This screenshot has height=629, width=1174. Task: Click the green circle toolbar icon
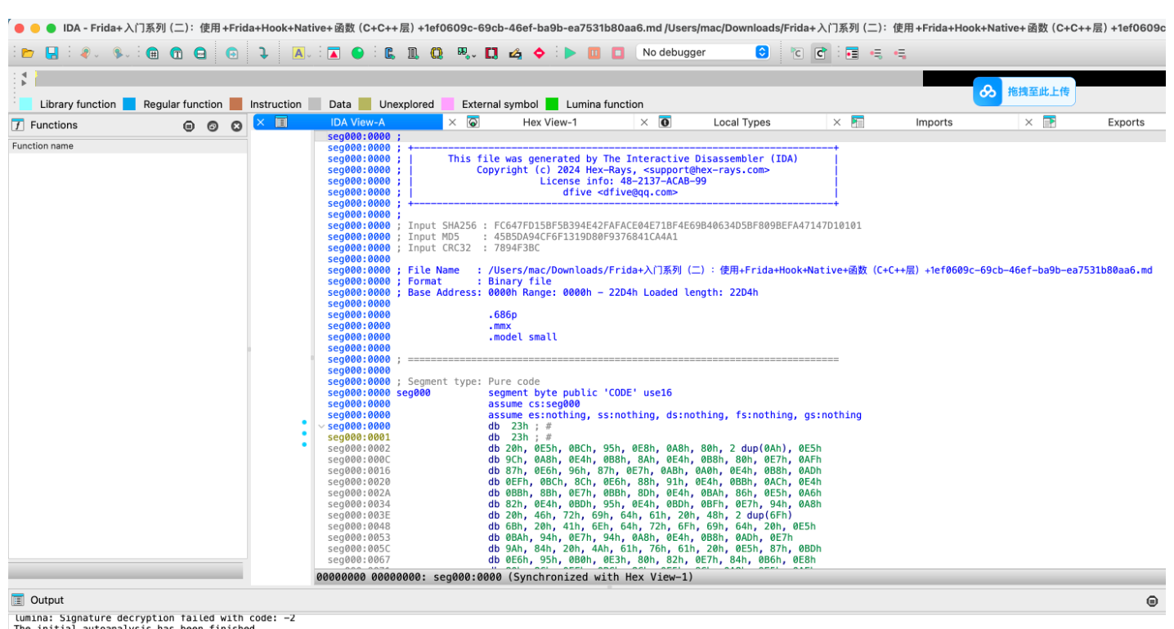tap(357, 53)
